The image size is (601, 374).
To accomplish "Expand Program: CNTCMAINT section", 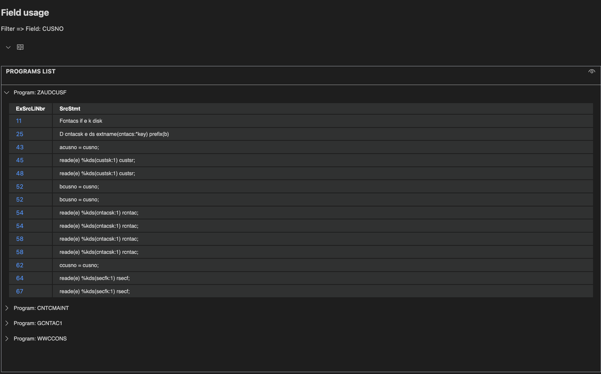I will pyautogui.click(x=7, y=308).
